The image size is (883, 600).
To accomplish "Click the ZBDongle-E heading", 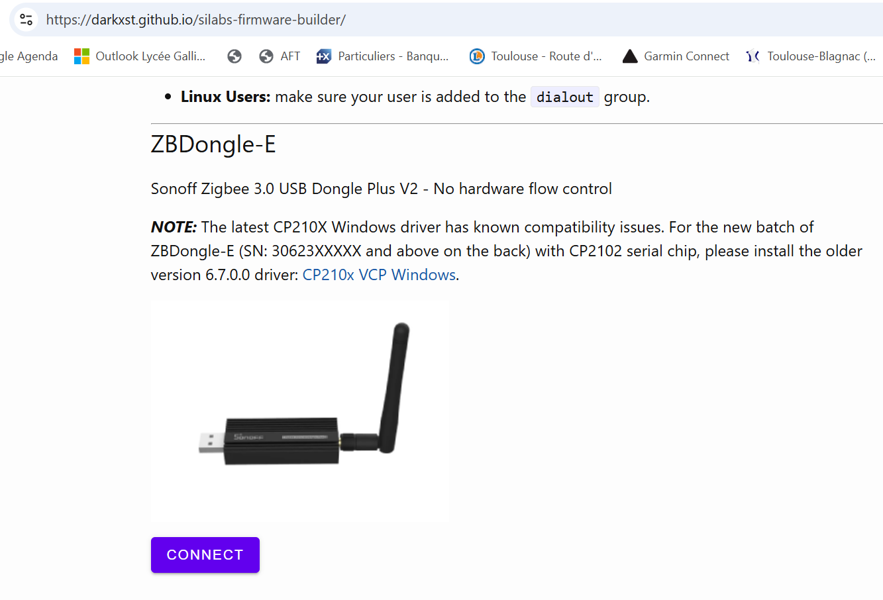I will pyautogui.click(x=213, y=144).
